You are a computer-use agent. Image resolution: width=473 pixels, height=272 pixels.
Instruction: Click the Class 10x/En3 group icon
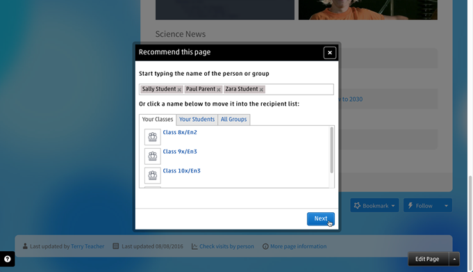153,175
